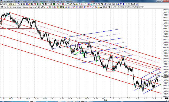Select the text annotation A tool

pyautogui.click(x=101, y=7)
